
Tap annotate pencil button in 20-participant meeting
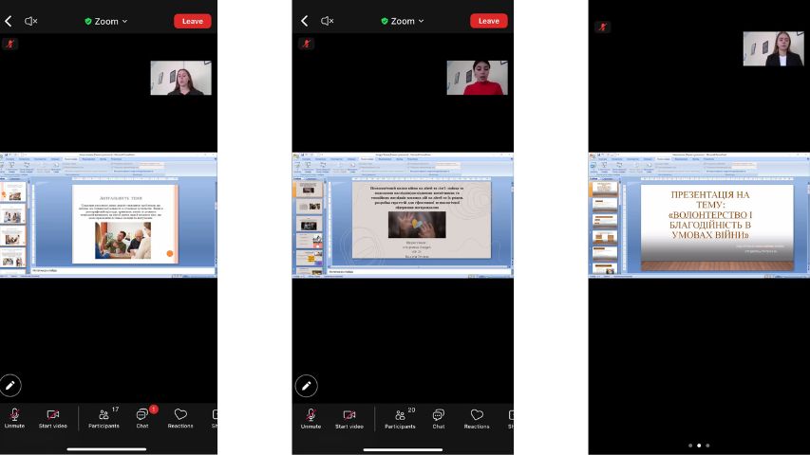click(307, 386)
